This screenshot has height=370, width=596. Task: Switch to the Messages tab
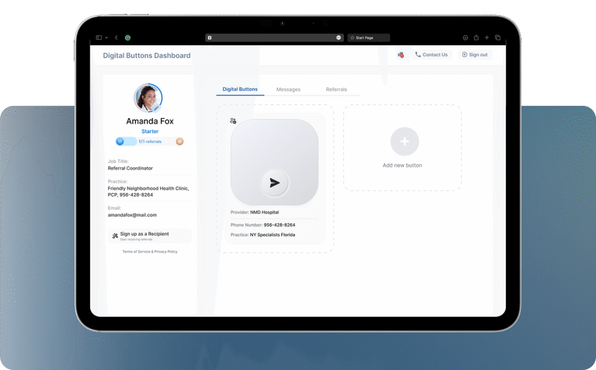point(288,90)
